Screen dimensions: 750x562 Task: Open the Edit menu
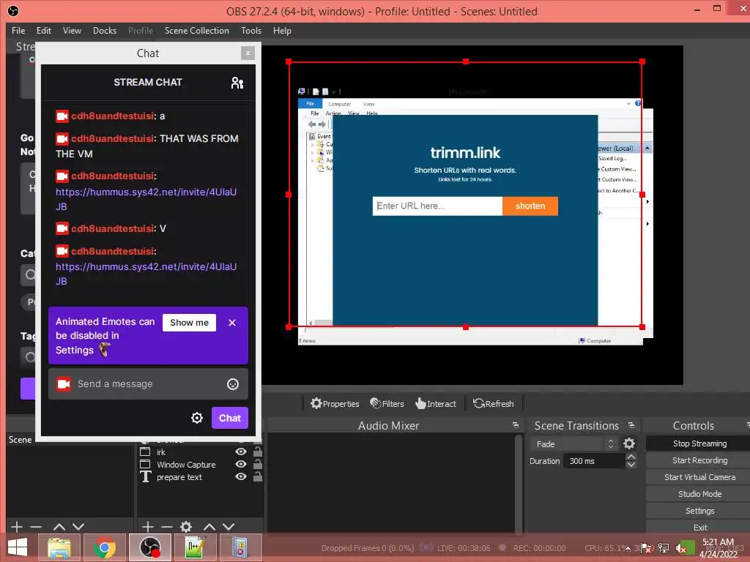[x=43, y=31]
